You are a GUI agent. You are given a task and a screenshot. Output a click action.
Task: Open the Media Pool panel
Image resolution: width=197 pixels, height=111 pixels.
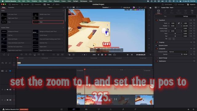click(14, 4)
